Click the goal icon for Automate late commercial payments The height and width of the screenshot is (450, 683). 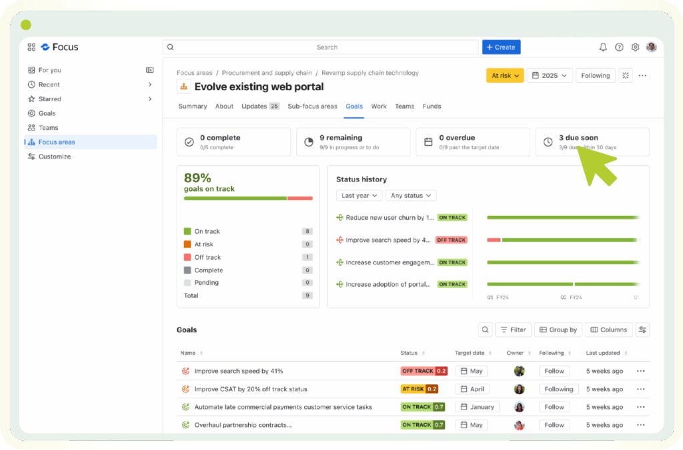point(185,407)
